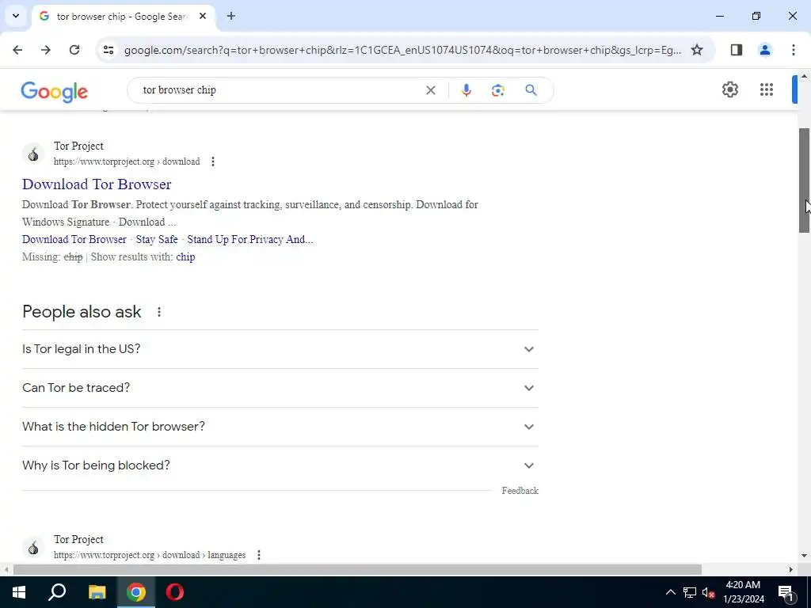Start a voice search with microphone

point(466,90)
